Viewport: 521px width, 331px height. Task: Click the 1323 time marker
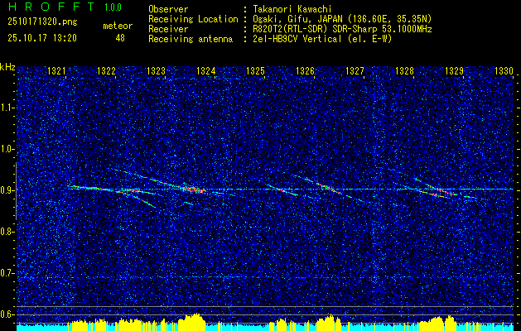tap(156, 70)
